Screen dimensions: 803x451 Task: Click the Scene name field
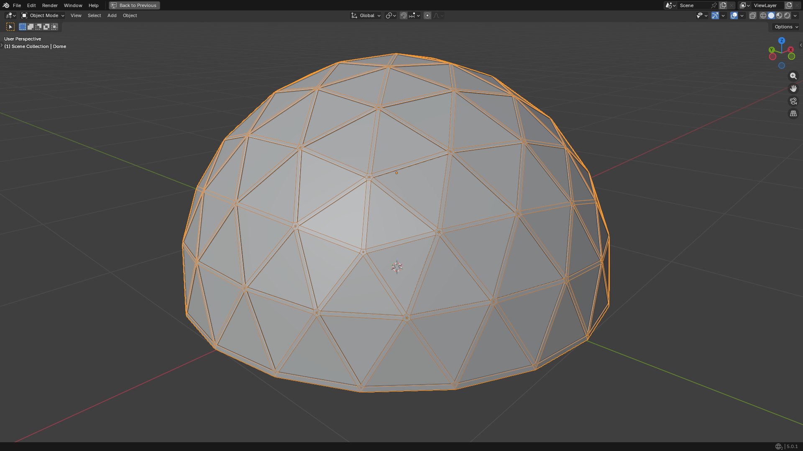tap(693, 5)
